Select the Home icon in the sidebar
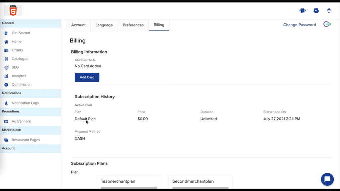Image resolution: width=340 pixels, height=191 pixels. [x=6, y=41]
